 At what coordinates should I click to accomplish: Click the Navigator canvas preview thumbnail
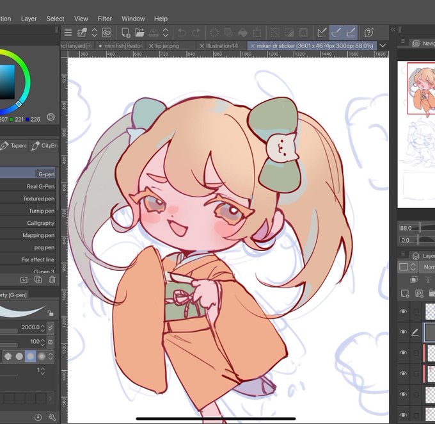(x=416, y=135)
